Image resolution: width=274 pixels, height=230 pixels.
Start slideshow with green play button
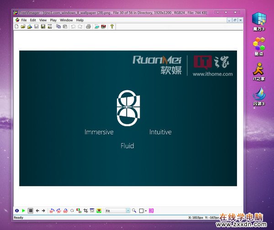[x=23, y=211]
